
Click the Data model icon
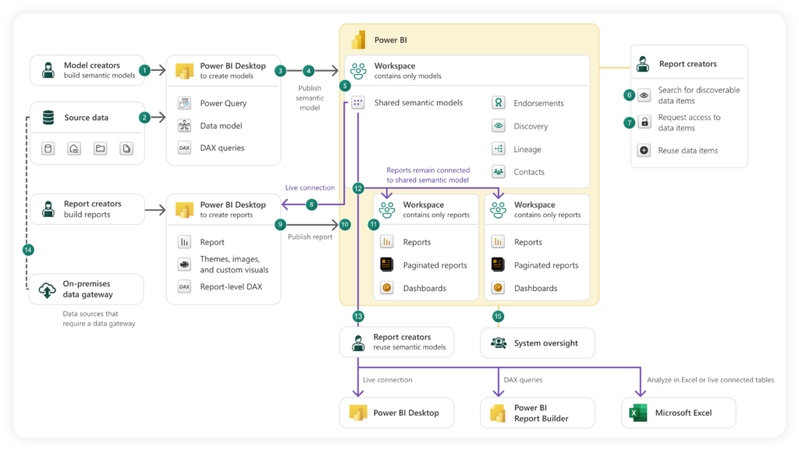point(184,125)
